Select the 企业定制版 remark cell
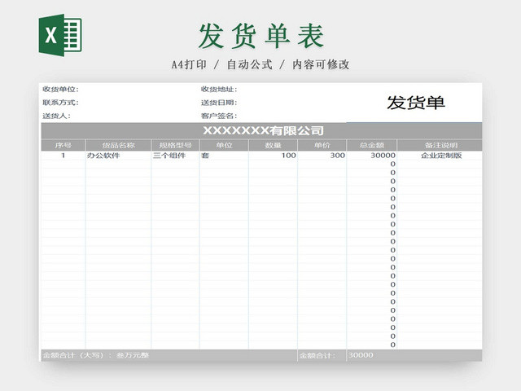 coord(440,156)
